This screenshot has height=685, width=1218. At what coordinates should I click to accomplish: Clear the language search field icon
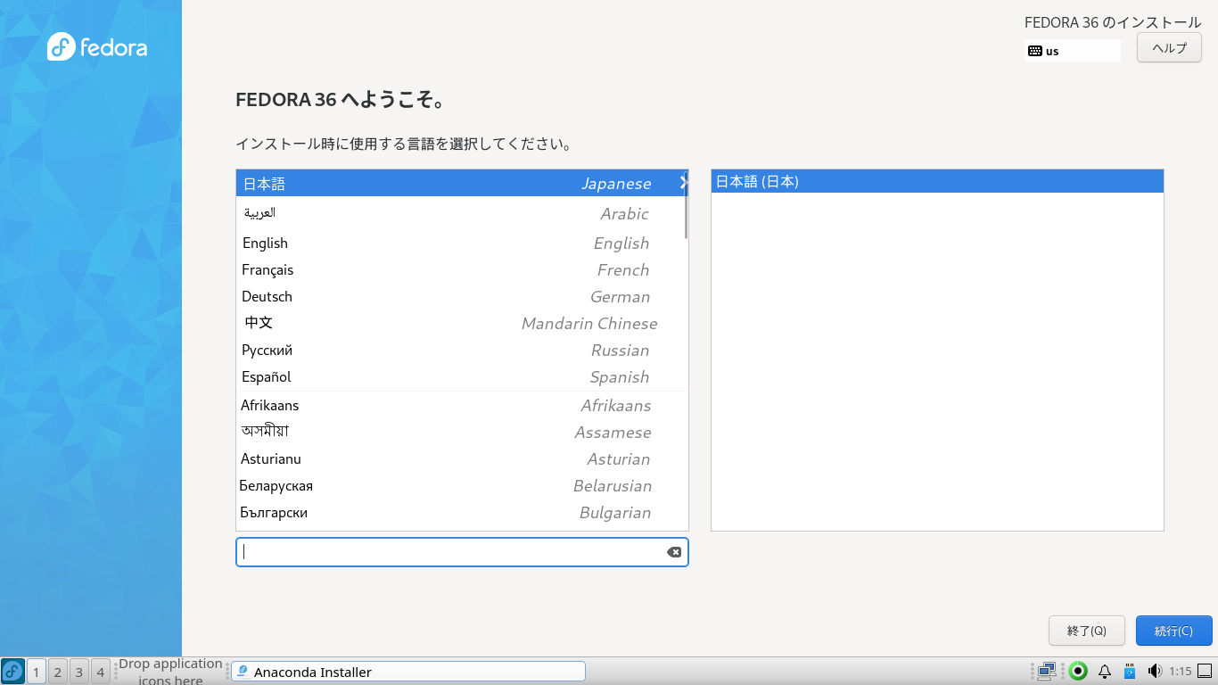coord(674,552)
